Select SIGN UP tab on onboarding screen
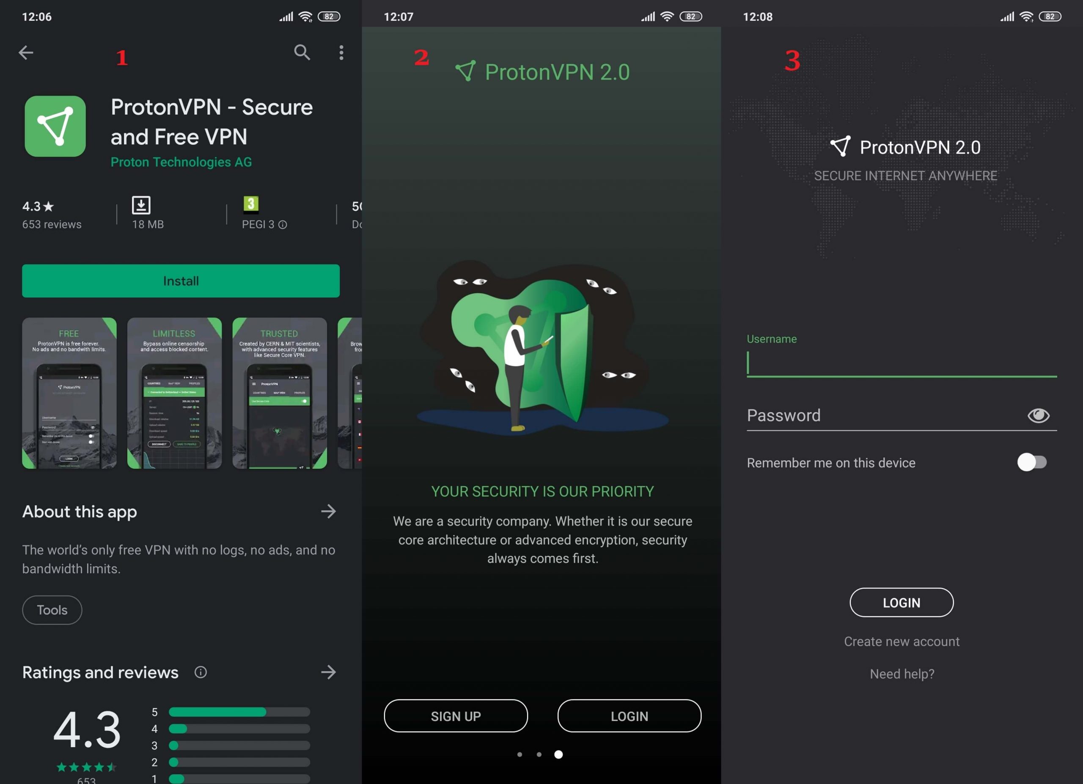This screenshot has height=784, width=1083. tap(456, 715)
